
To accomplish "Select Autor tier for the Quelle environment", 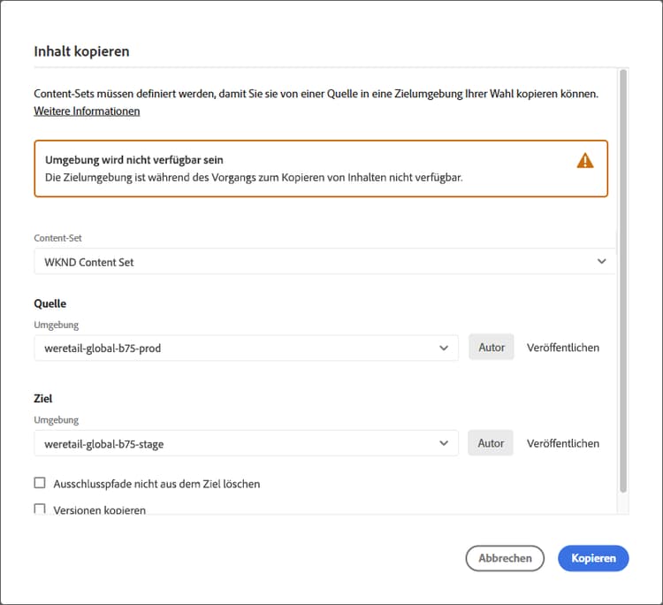I will click(491, 348).
